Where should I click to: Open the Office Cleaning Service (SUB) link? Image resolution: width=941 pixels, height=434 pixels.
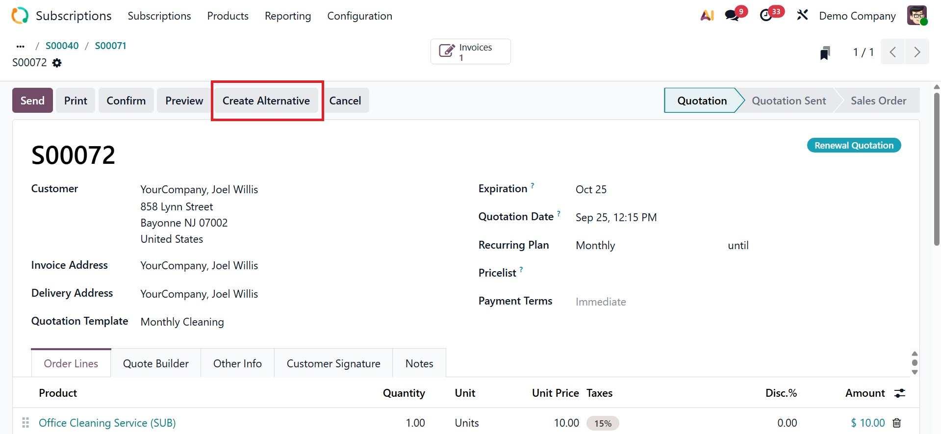pyautogui.click(x=107, y=423)
